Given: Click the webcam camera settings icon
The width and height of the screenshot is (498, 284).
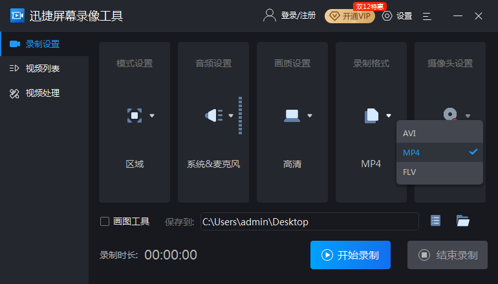Looking at the screenshot, I should pyautogui.click(x=450, y=114).
